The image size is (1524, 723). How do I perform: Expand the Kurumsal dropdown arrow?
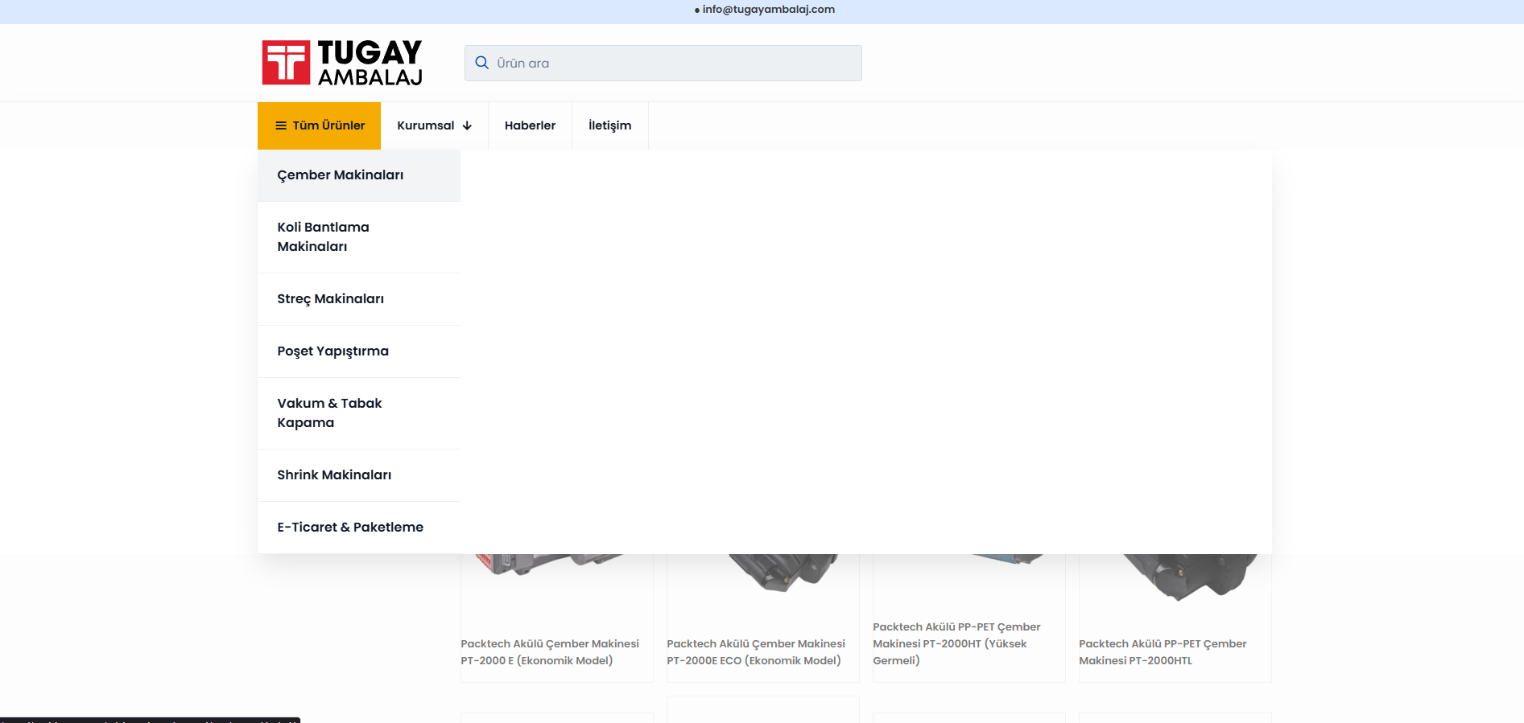[x=467, y=125]
